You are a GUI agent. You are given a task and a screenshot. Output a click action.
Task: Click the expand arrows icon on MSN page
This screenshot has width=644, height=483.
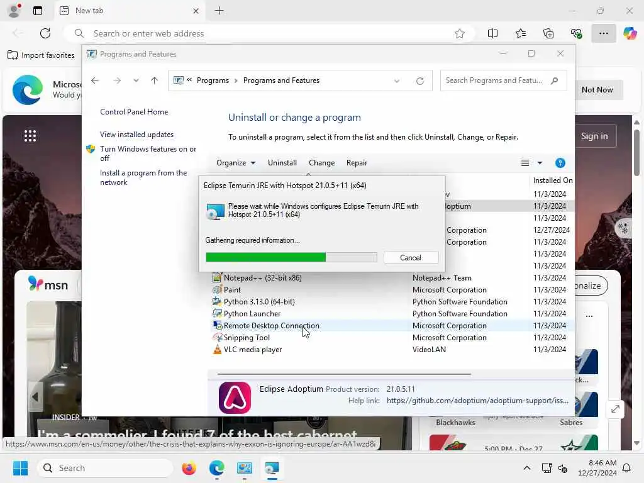(615, 409)
